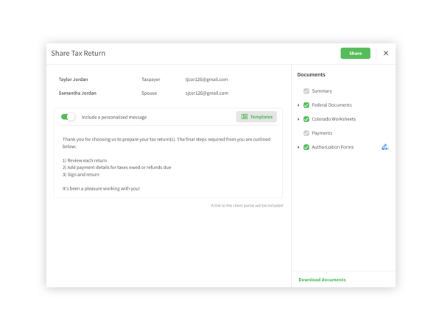Toggle the personalized message switch

68,117
